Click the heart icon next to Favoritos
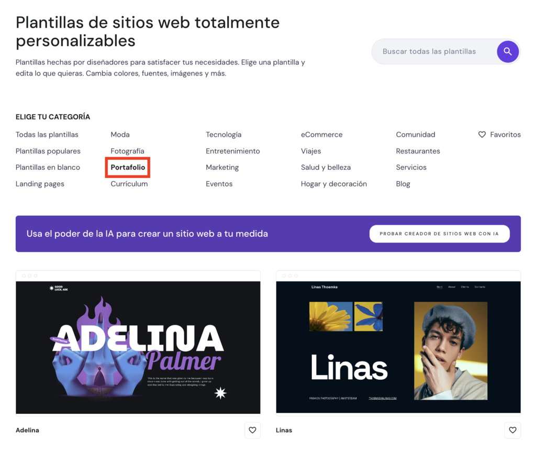Image resolution: width=536 pixels, height=450 pixels. click(x=482, y=135)
